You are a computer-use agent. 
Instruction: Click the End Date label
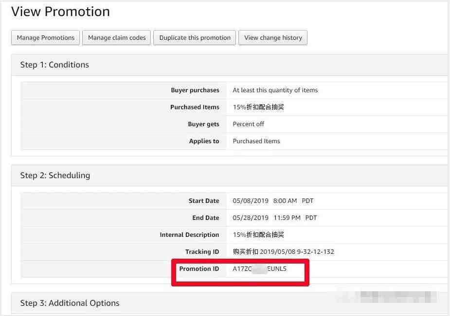[x=205, y=218]
